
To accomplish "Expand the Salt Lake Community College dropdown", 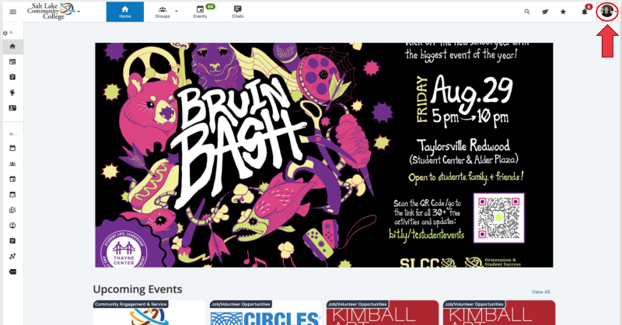I will click(79, 12).
